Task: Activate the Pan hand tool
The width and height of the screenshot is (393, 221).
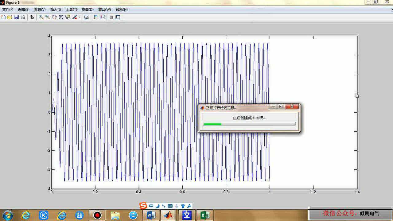Action: [x=54, y=17]
